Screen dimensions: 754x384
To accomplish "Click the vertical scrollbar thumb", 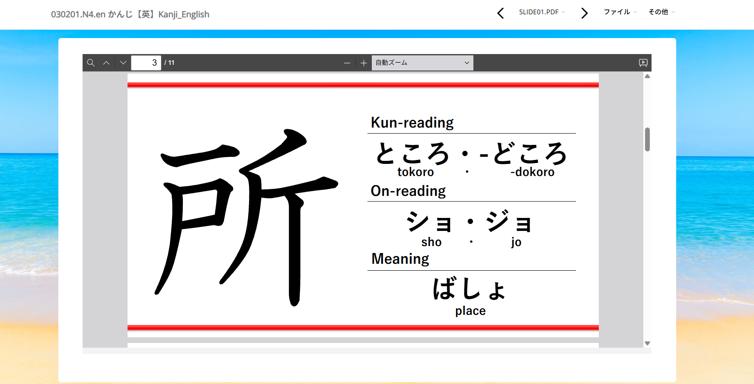I will point(647,139).
